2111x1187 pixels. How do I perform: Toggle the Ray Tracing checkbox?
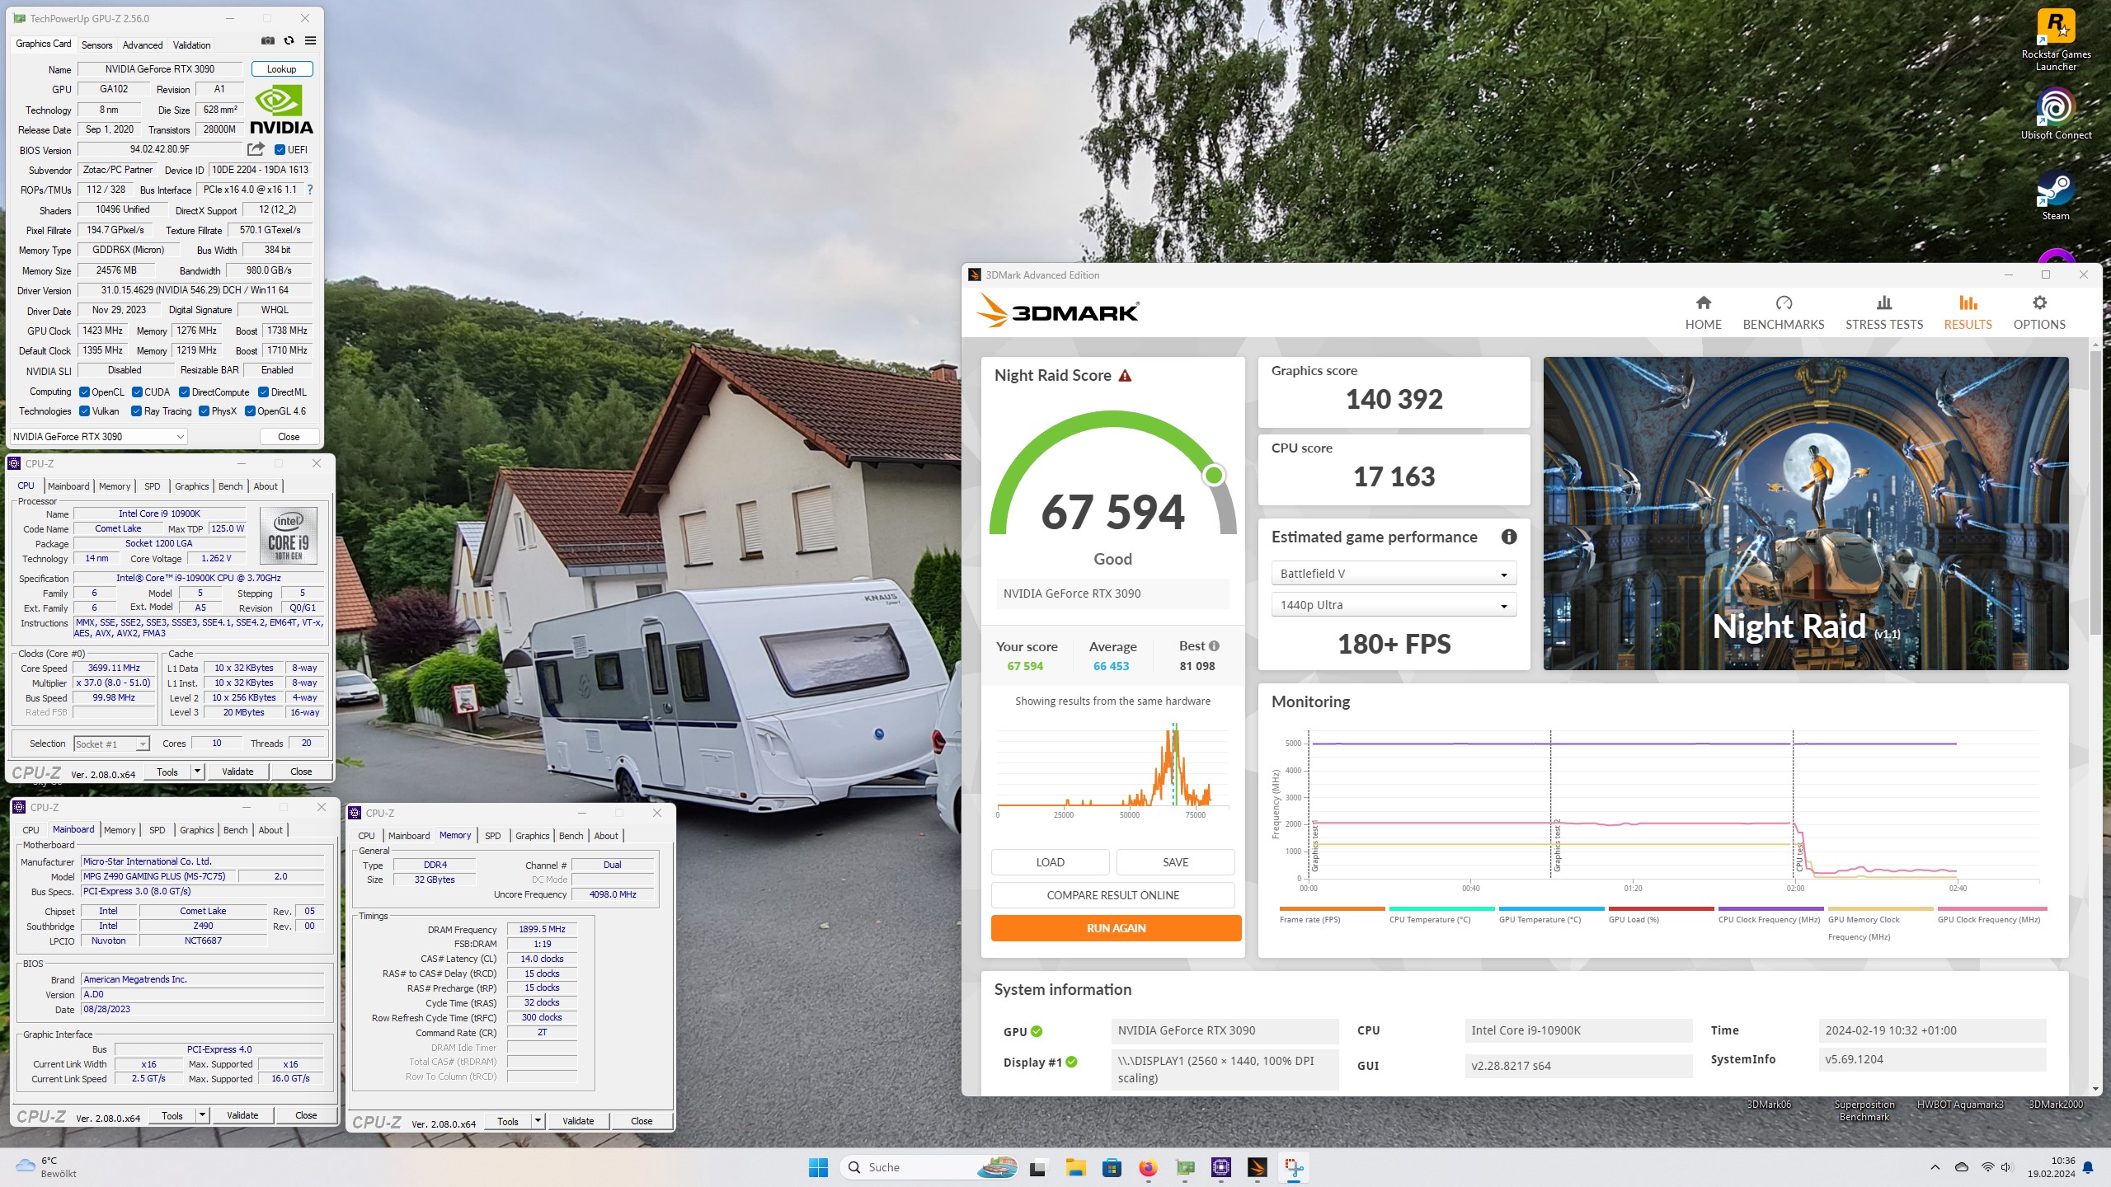136,411
